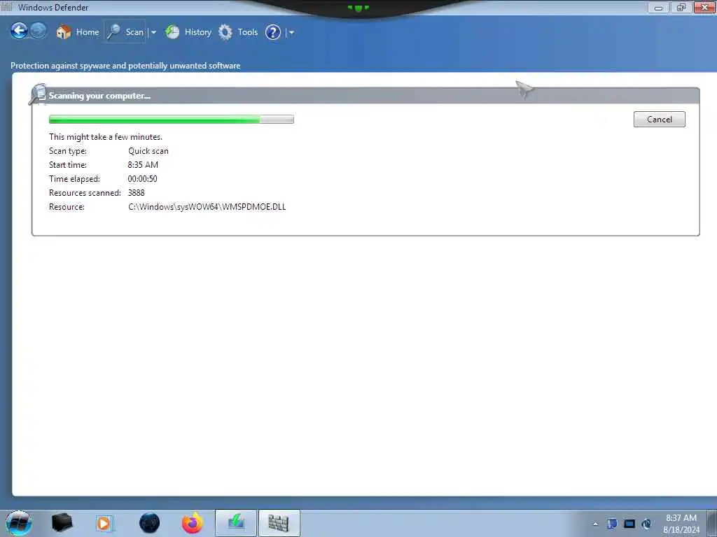
Task: Restore down the Windows Defender window
Action: pos(681,7)
